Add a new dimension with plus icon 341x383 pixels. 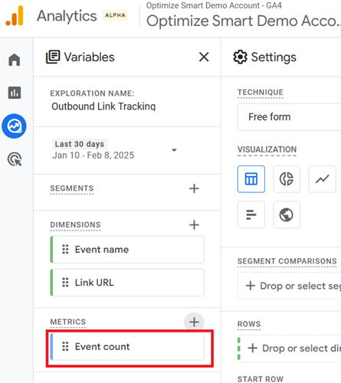pos(194,225)
